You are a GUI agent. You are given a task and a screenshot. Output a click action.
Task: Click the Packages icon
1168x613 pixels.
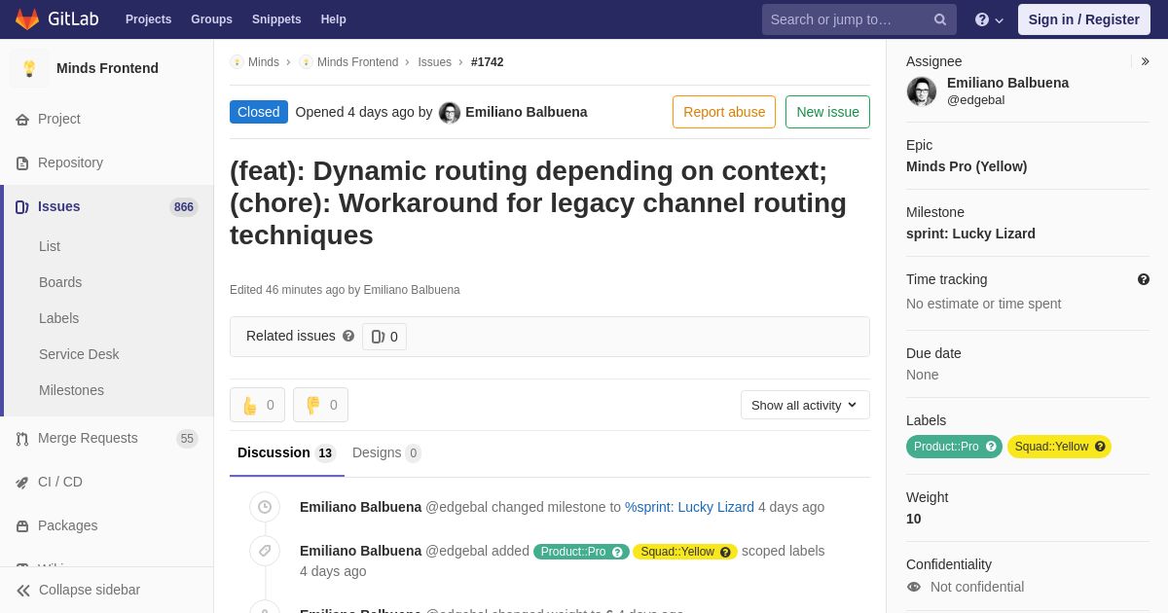(22, 526)
